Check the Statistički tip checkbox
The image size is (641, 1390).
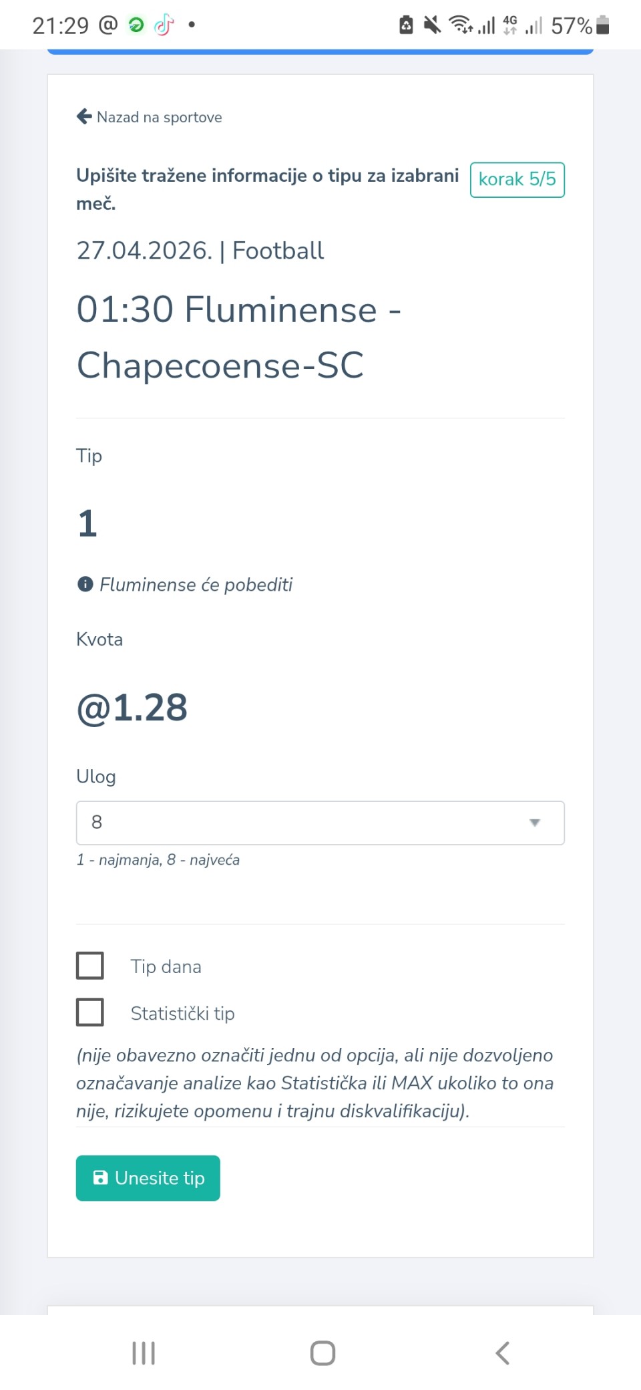coord(90,1012)
